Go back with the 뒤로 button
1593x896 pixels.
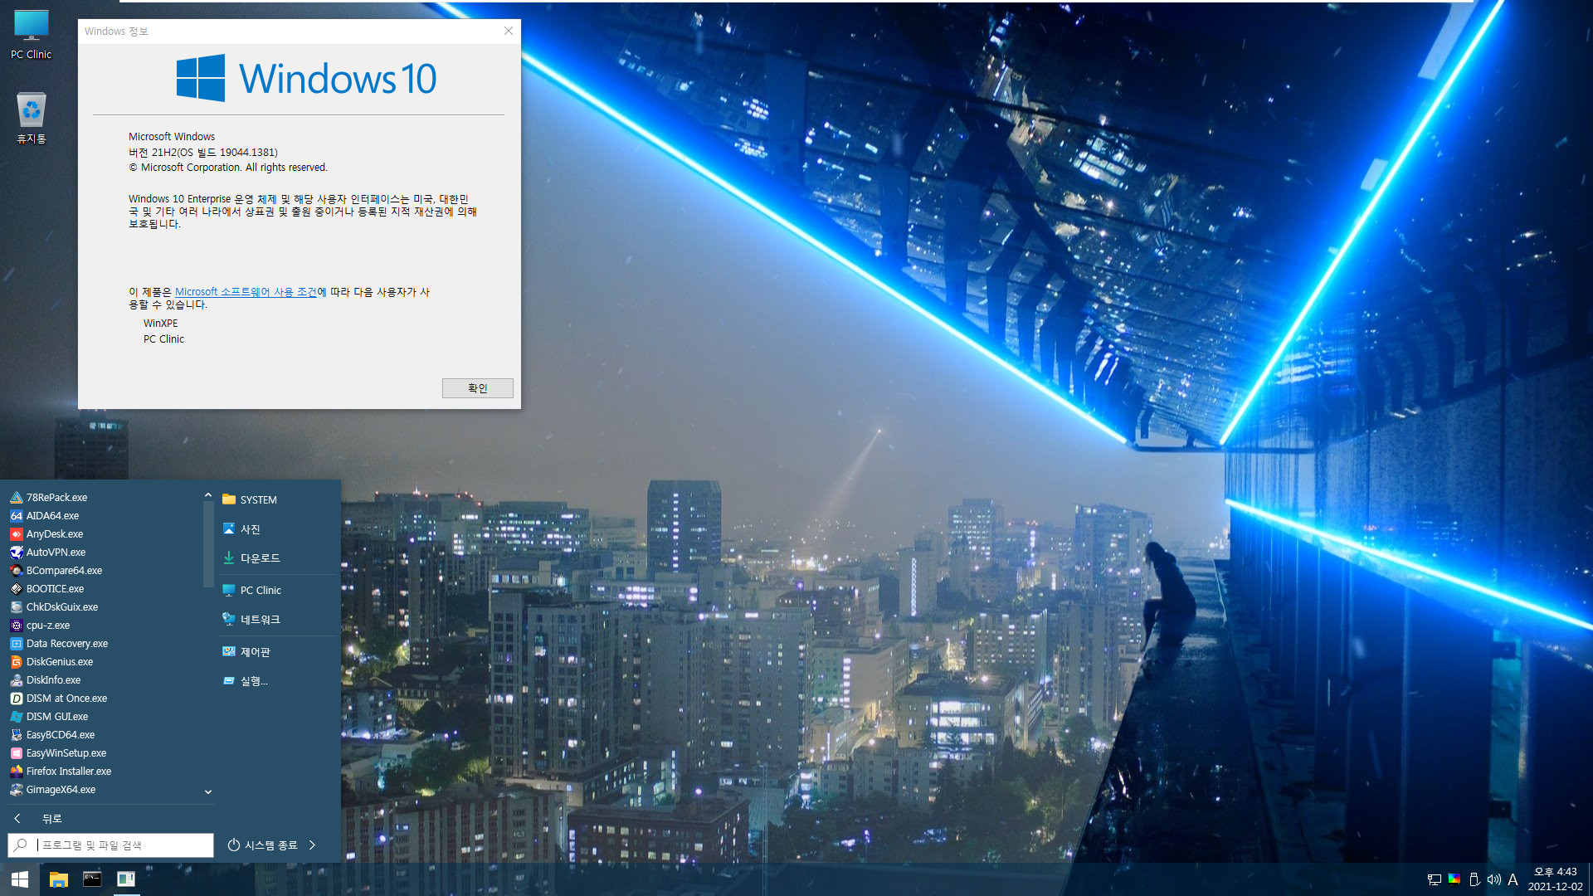[x=37, y=819]
